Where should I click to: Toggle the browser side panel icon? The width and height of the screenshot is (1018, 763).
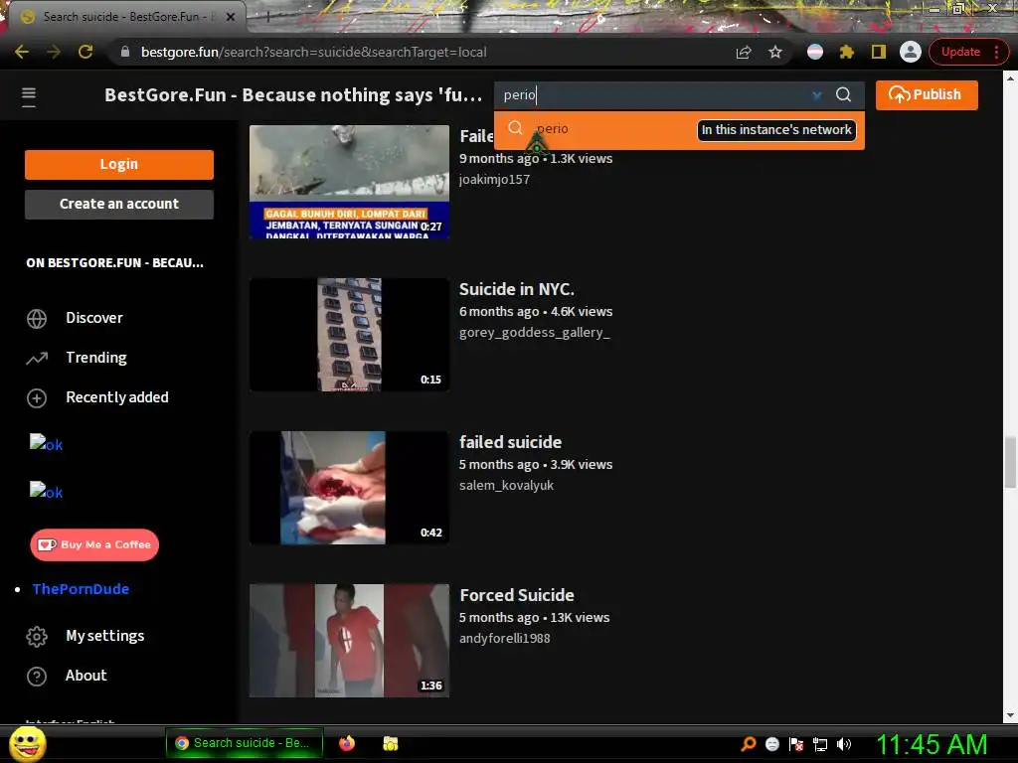pyautogui.click(x=879, y=52)
